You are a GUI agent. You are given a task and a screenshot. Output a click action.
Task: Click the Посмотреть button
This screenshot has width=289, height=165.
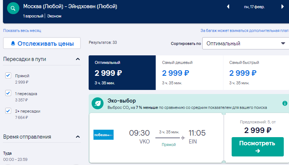(x=257, y=147)
